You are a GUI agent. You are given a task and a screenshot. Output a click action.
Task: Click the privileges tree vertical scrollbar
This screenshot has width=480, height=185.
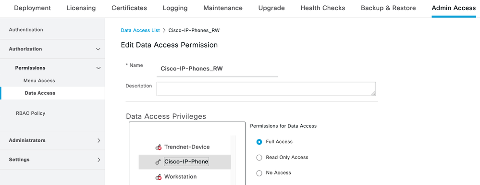click(233, 160)
